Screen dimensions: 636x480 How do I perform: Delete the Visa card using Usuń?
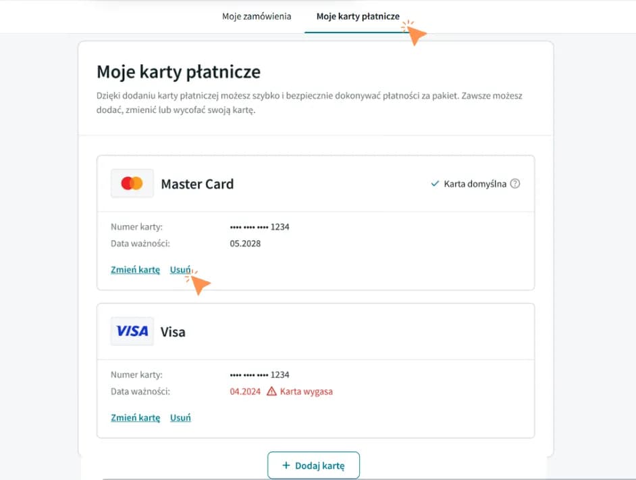(x=180, y=418)
